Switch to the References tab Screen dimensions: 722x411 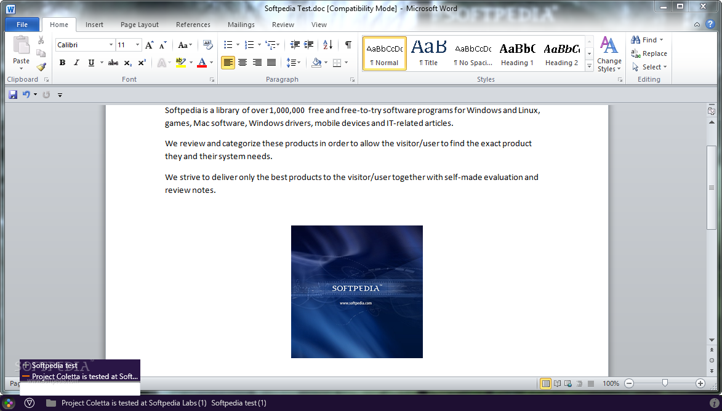pyautogui.click(x=193, y=25)
